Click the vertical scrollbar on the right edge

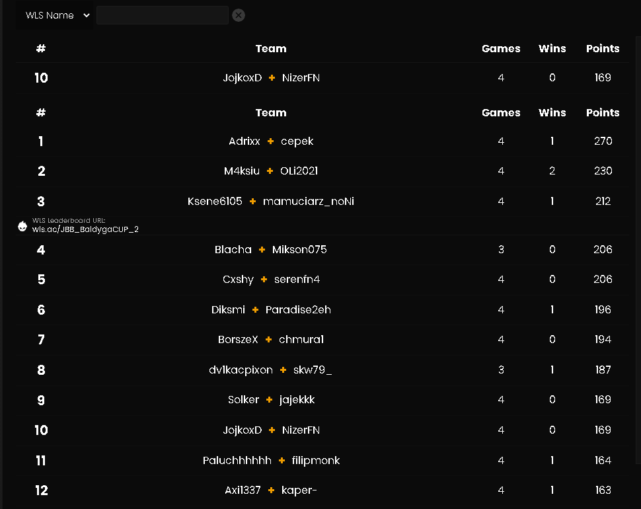click(x=638, y=250)
